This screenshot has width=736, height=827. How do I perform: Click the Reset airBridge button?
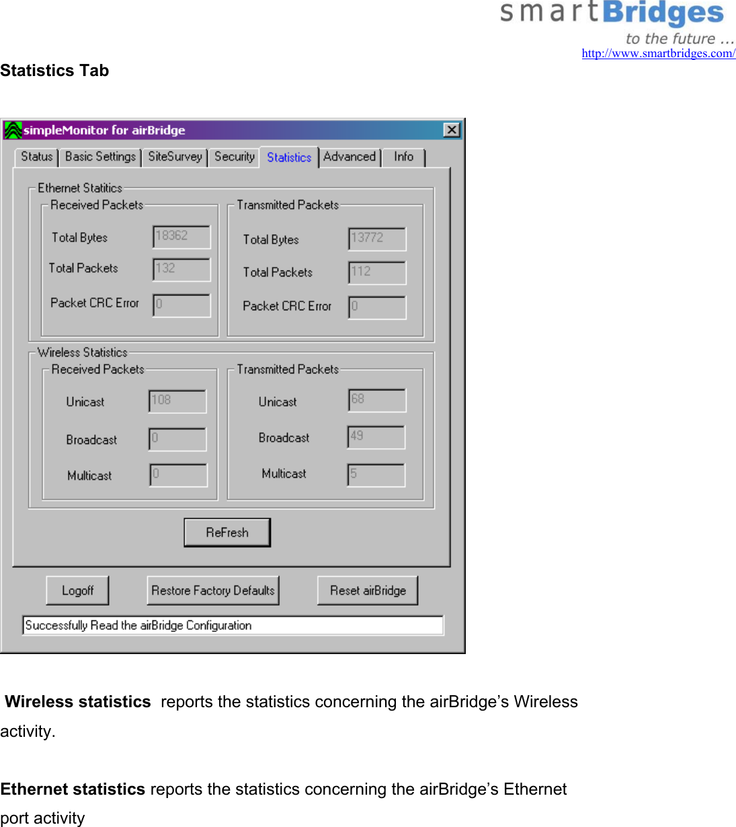pyautogui.click(x=368, y=590)
